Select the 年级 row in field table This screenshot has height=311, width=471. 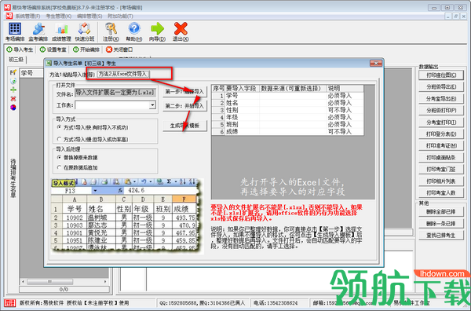pyautogui.click(x=287, y=118)
